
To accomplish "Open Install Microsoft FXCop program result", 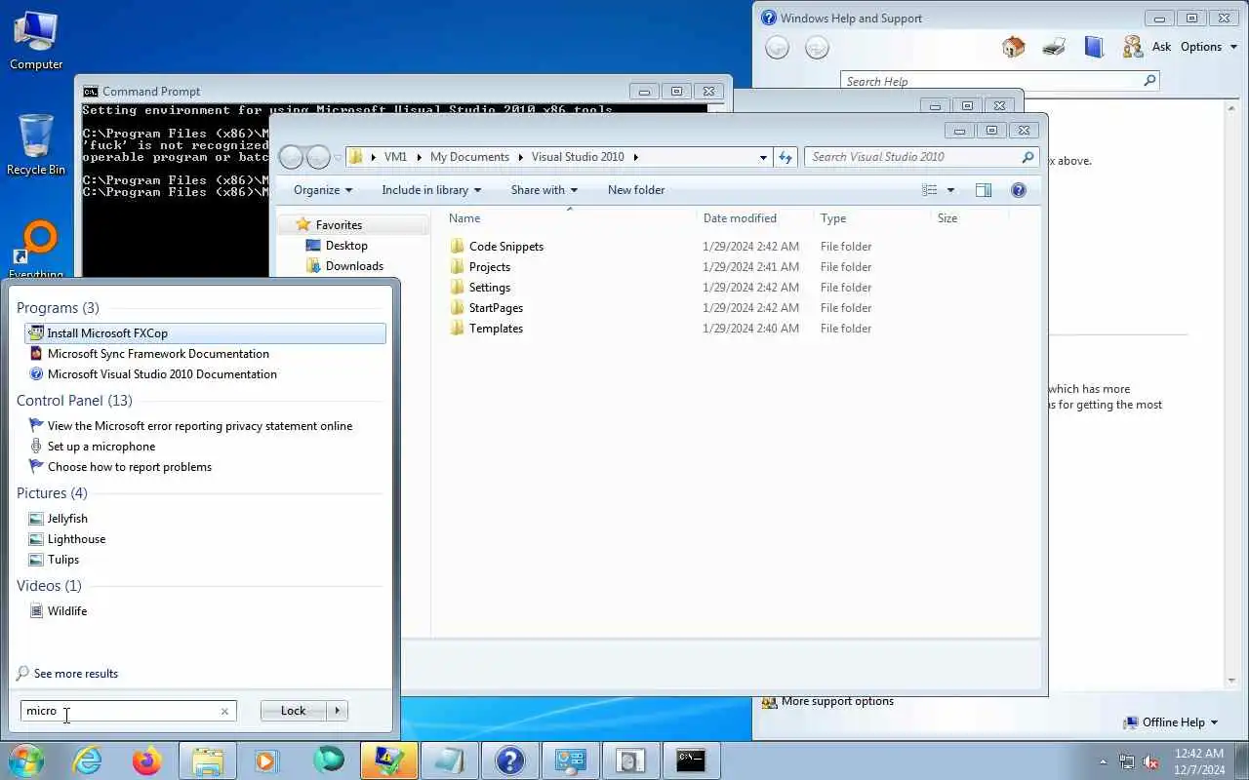I will click(205, 333).
